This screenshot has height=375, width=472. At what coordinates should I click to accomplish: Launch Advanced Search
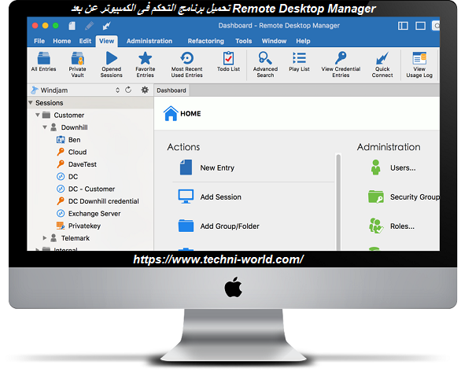(x=265, y=64)
